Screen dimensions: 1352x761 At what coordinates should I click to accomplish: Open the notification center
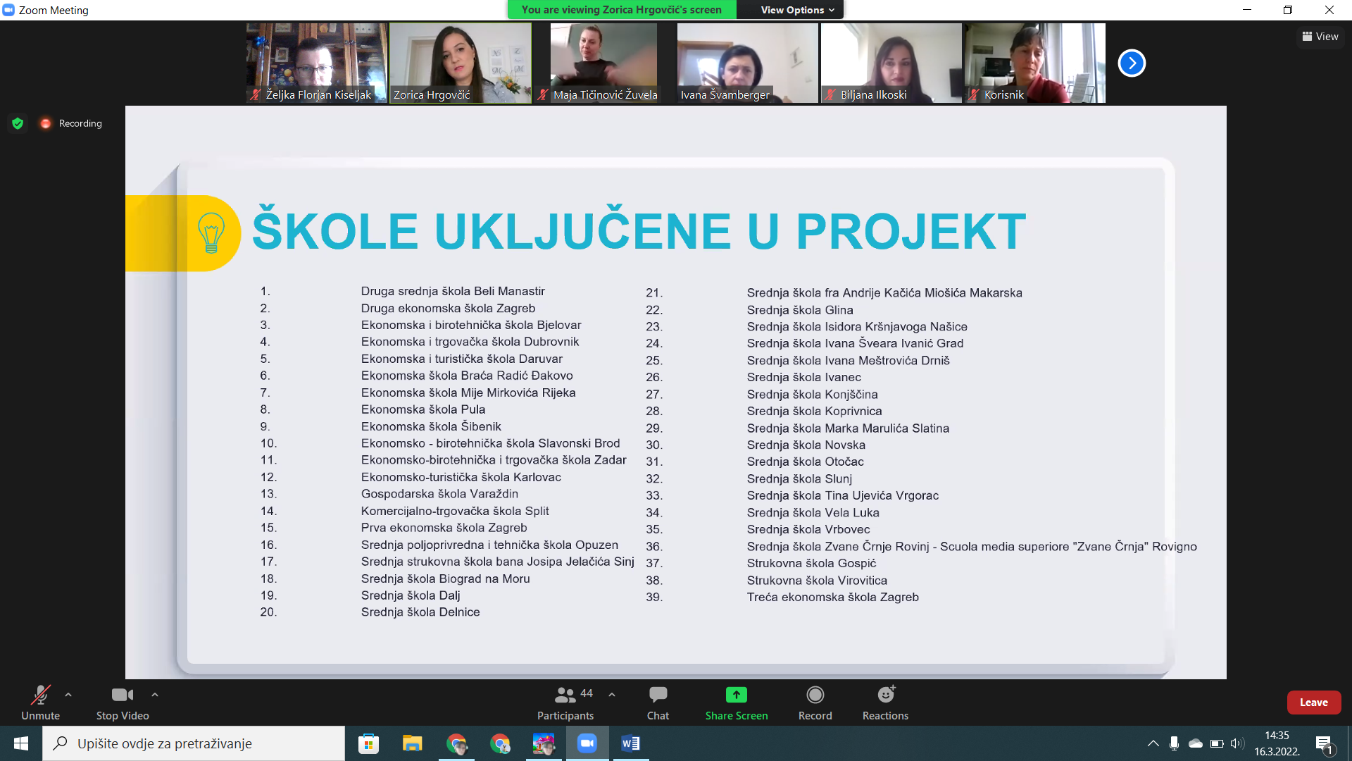(1324, 743)
